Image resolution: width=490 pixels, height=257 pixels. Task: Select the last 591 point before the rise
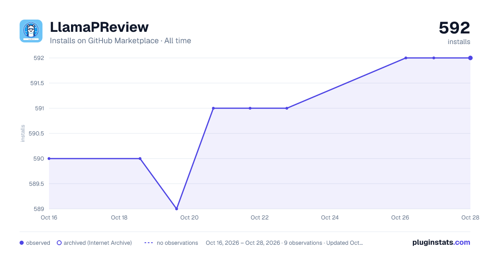coord(287,108)
